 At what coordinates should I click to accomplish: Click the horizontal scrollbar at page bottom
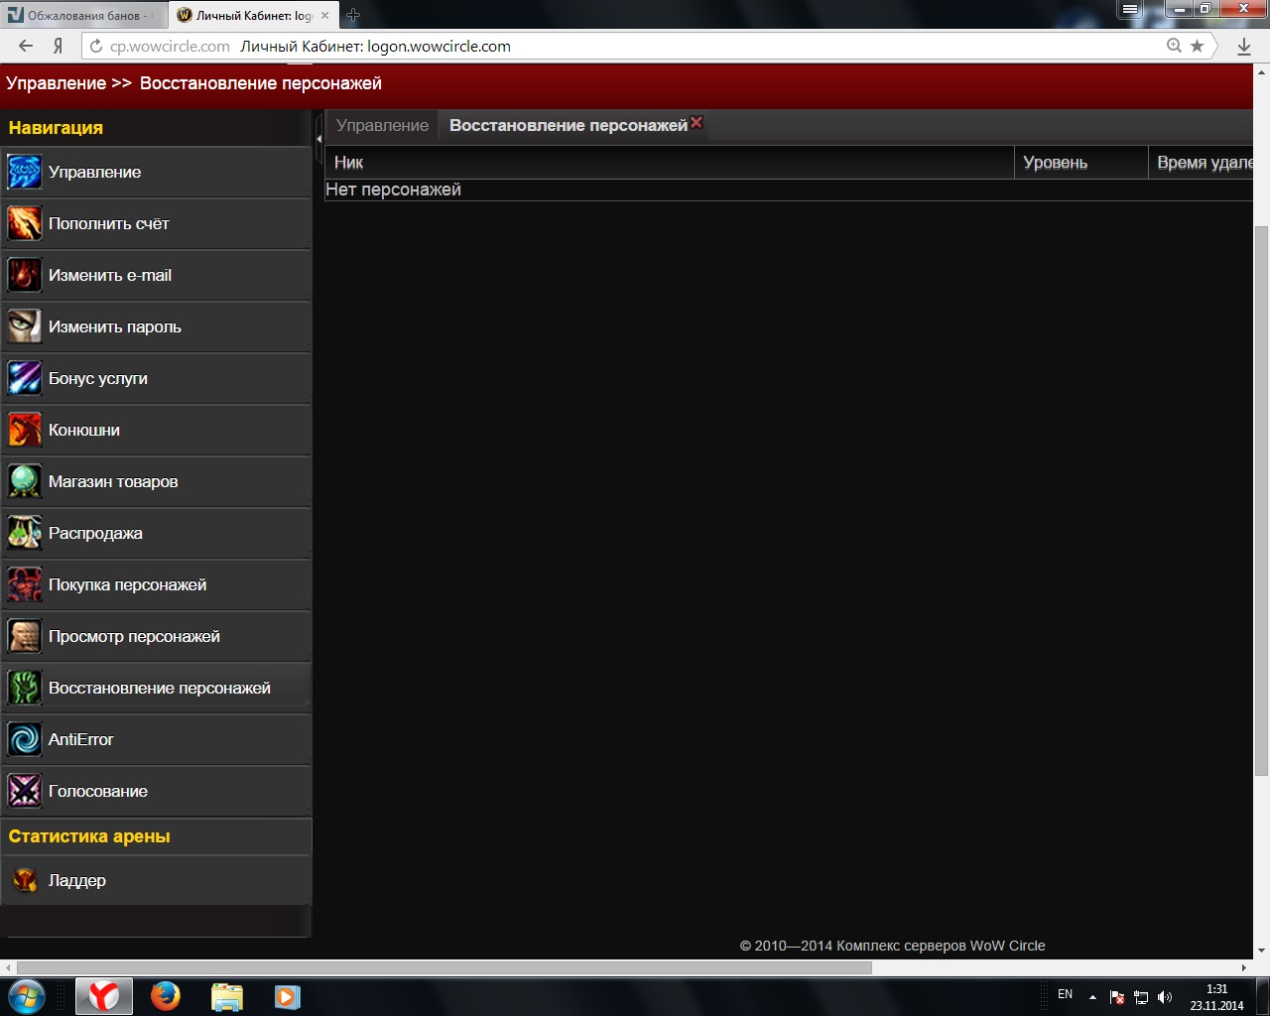point(444,968)
